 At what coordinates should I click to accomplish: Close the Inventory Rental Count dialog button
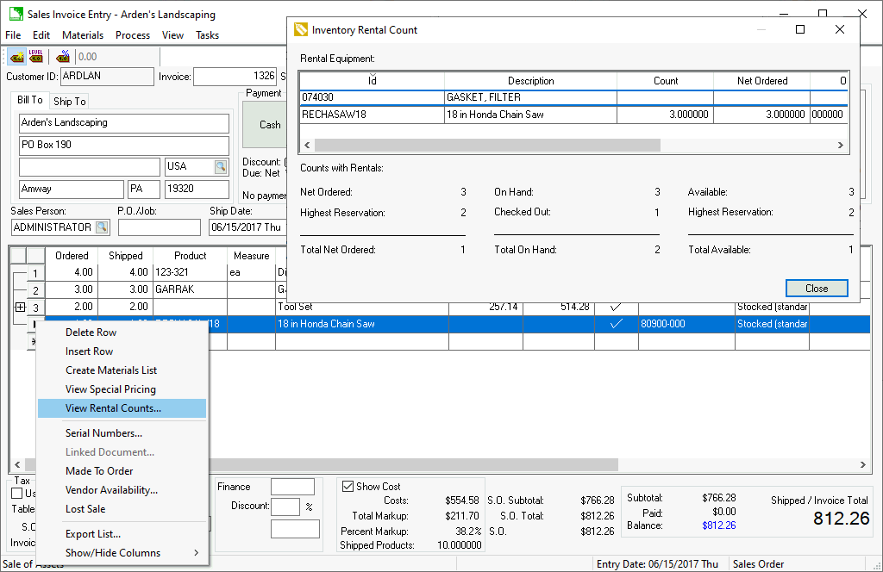[816, 289]
